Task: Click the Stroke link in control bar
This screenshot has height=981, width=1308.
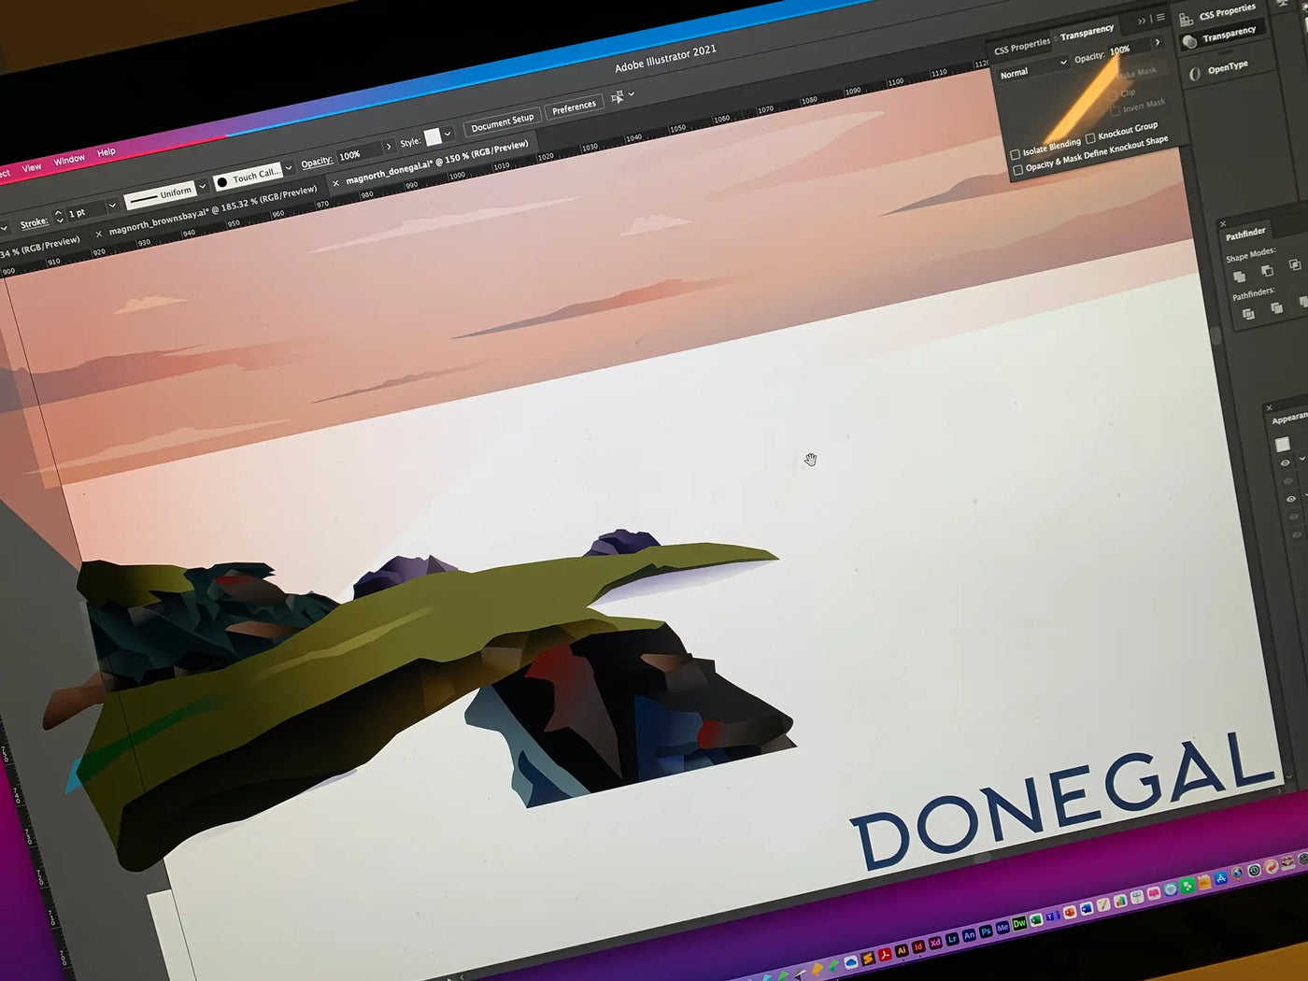Action: 34,222
